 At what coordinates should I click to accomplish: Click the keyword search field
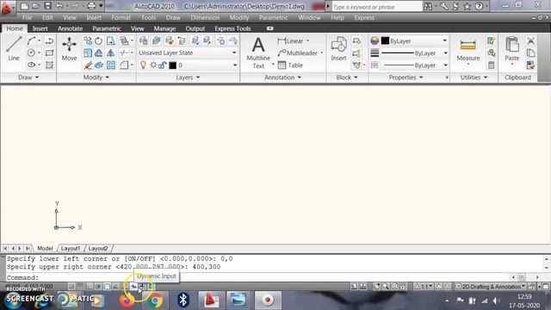376,7
